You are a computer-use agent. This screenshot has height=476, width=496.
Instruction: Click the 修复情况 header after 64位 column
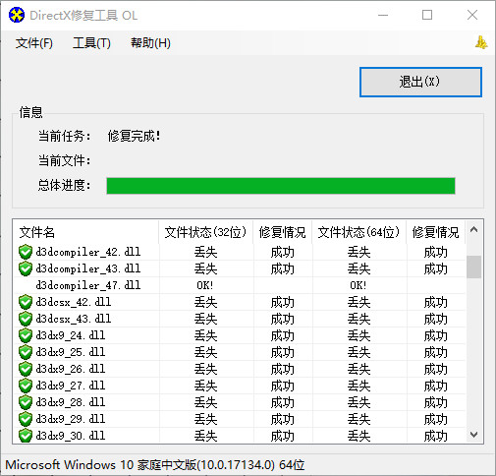[435, 232]
